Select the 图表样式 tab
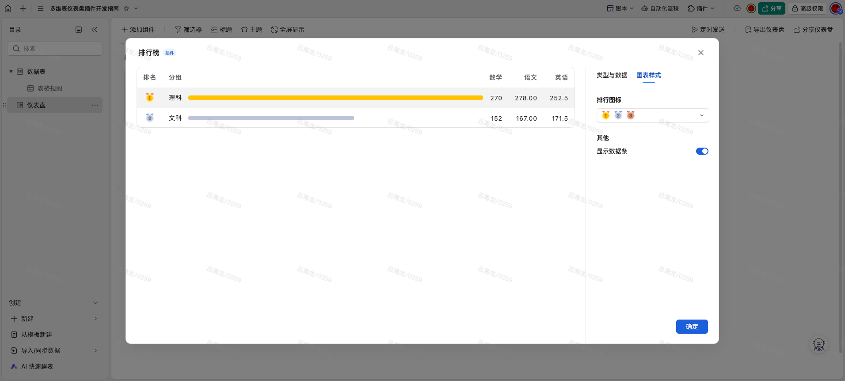 [648, 75]
